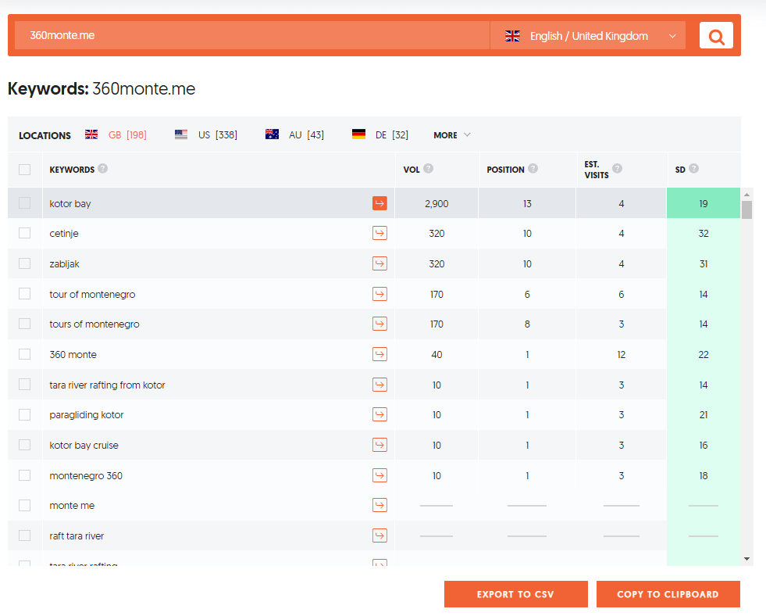Open the English / United Kingdom language dropdown
Image resolution: width=766 pixels, height=616 pixels.
point(588,36)
